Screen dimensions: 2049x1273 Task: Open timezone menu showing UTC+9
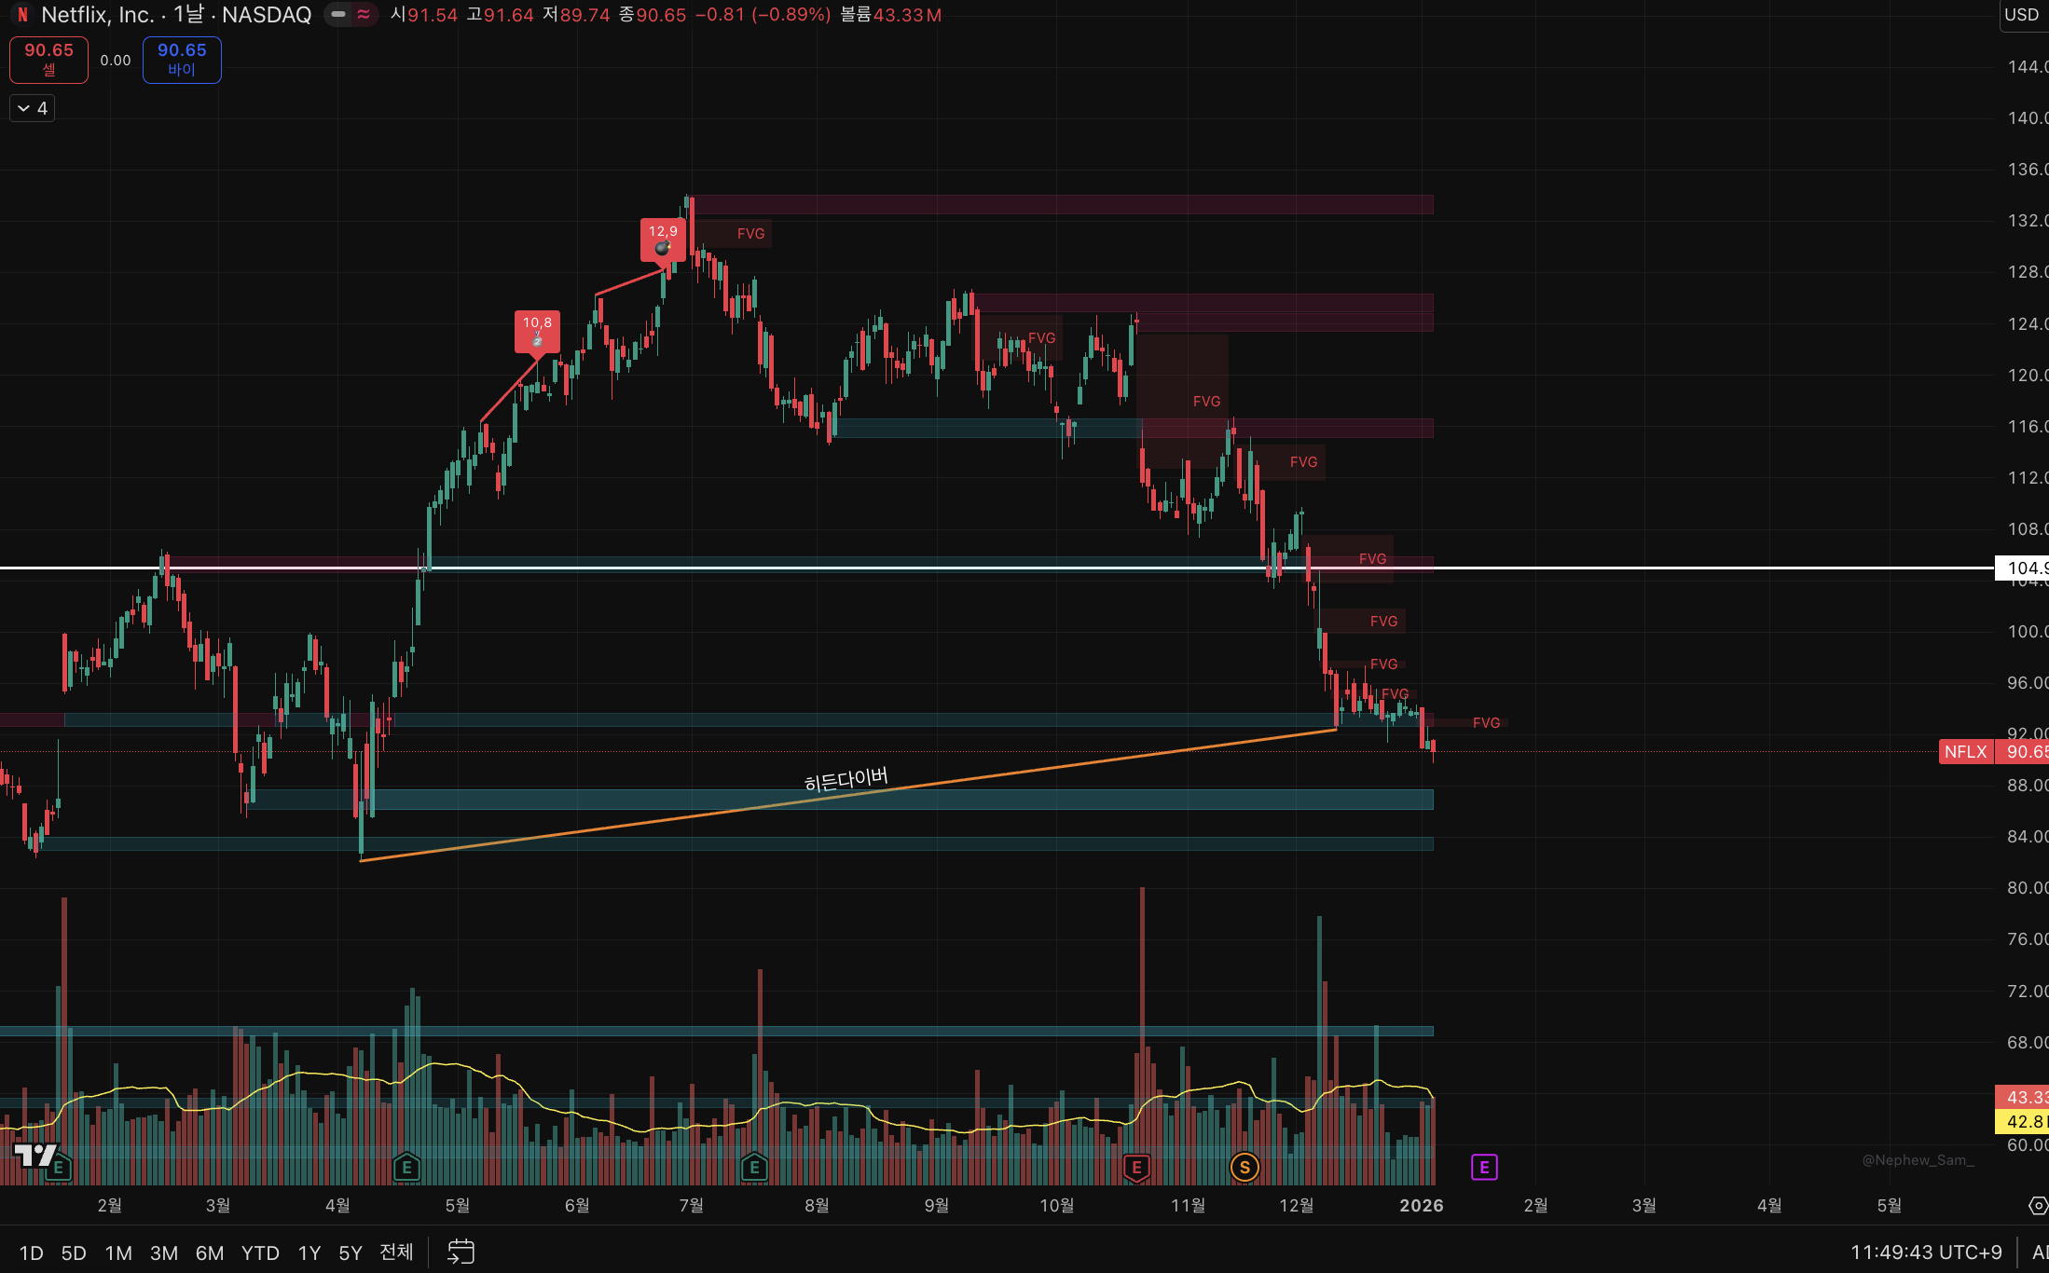pyautogui.click(x=1926, y=1252)
